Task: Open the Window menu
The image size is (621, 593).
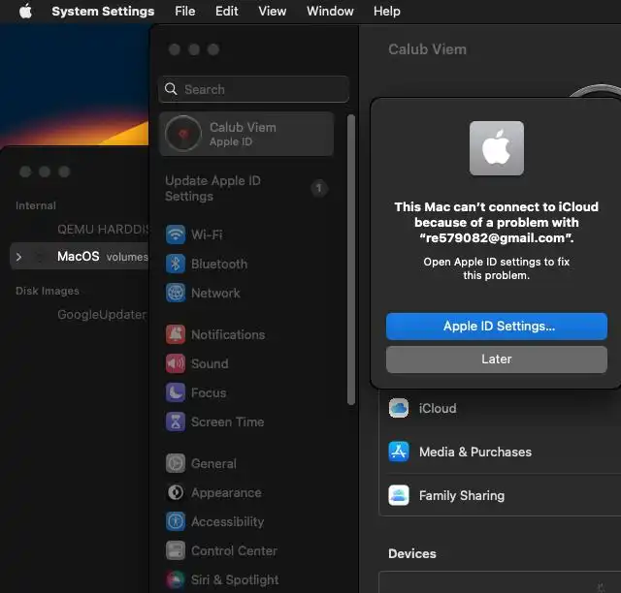Action: (x=330, y=11)
